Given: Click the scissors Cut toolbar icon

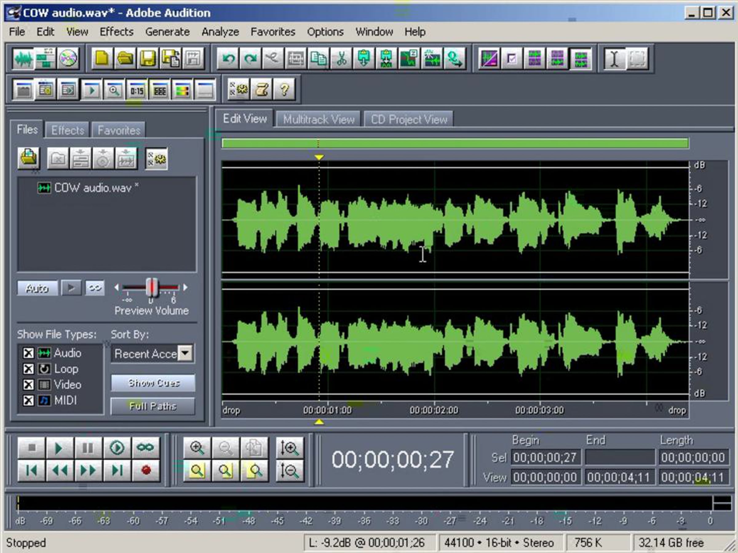Looking at the screenshot, I should click(x=341, y=59).
